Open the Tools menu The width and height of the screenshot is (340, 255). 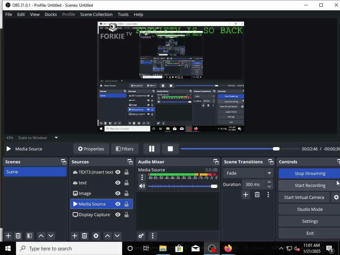(123, 14)
